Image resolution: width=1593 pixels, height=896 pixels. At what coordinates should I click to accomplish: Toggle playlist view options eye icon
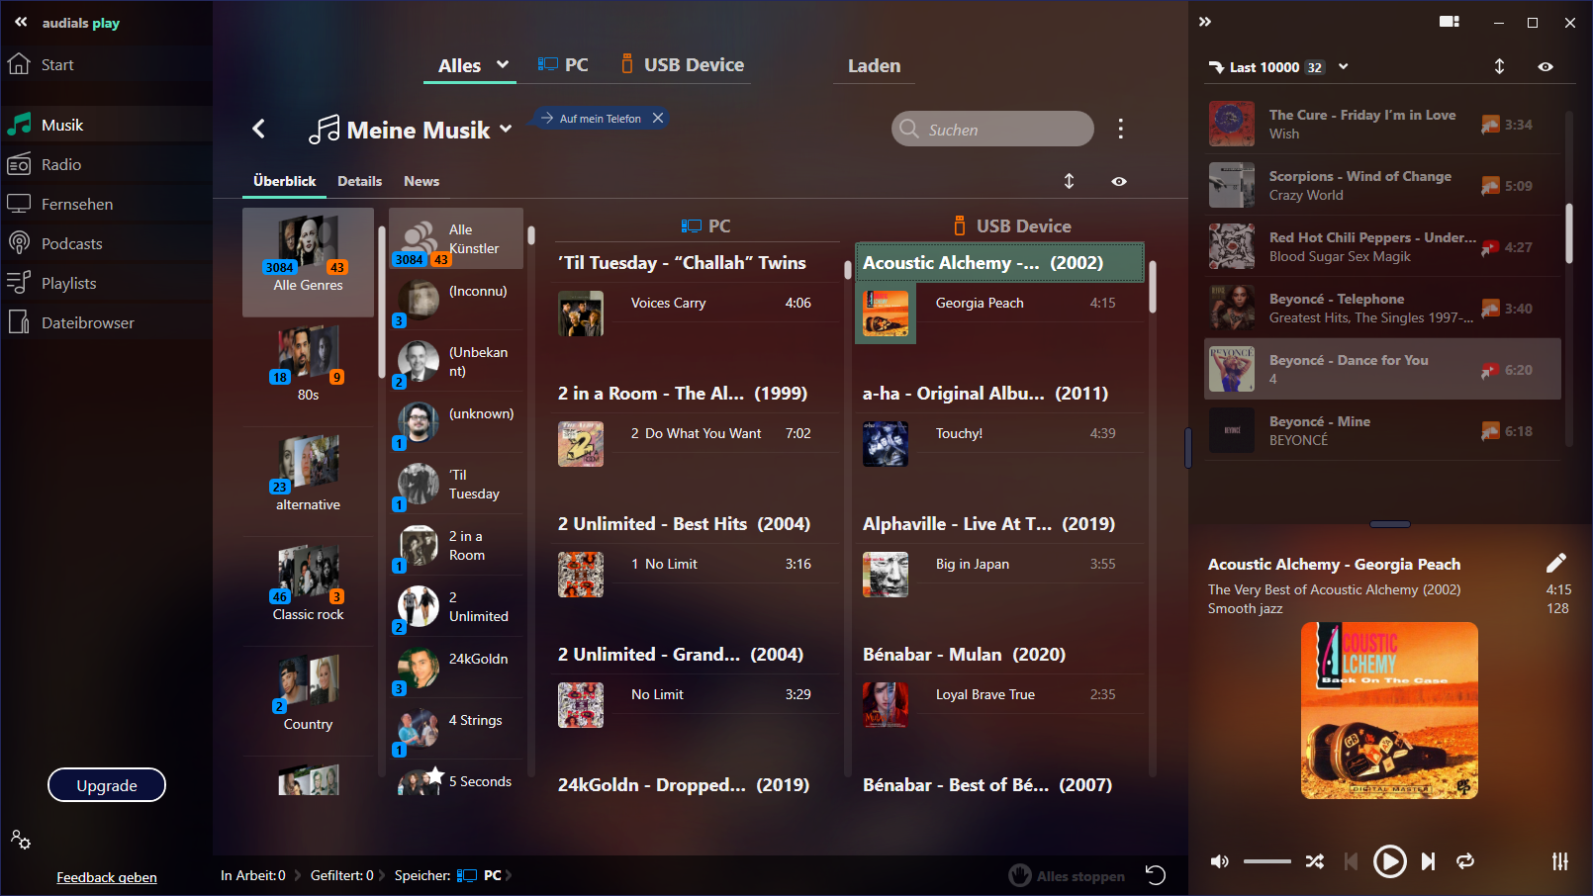(1546, 67)
